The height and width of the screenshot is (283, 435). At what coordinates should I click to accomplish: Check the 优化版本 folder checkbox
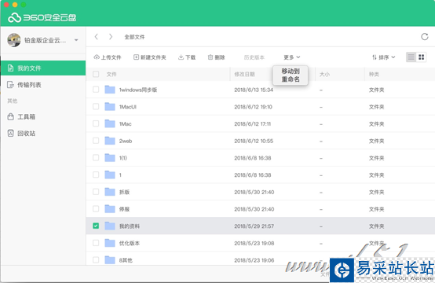point(96,243)
